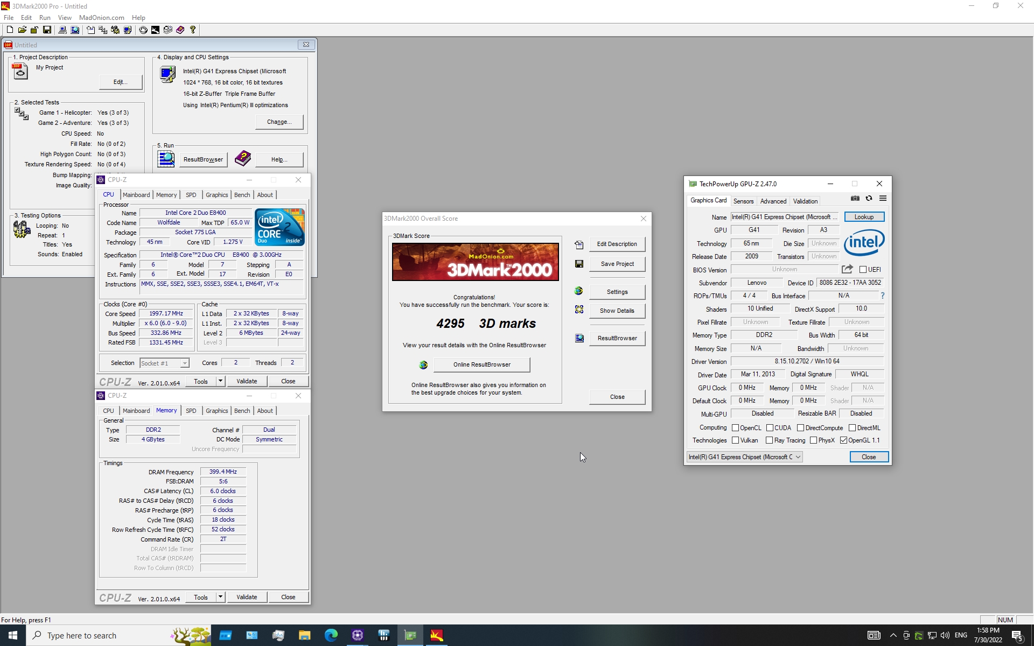The width and height of the screenshot is (1034, 646).
Task: Click the purple help book toolbar icon
Action: tap(180, 30)
